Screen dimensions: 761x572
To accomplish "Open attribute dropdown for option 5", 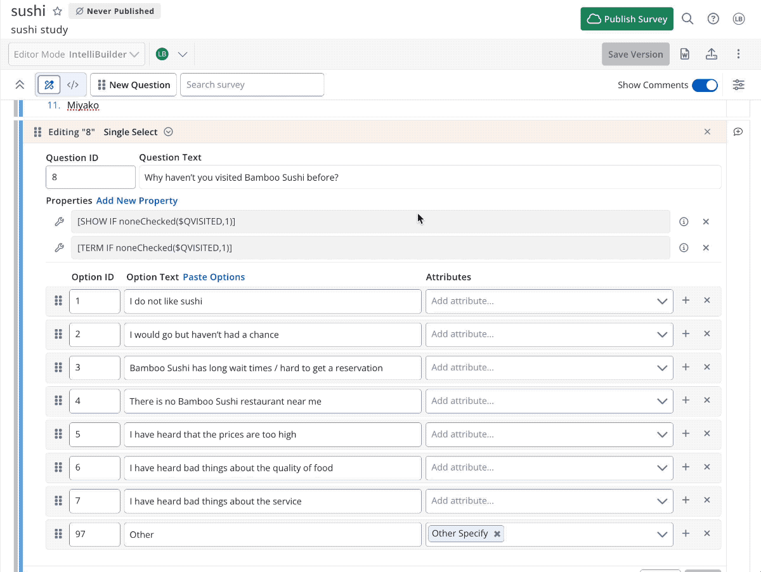I will (x=662, y=434).
